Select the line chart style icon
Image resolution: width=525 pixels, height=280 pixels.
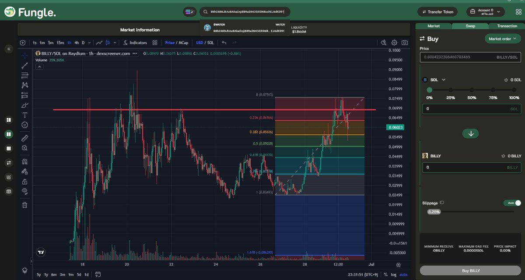(x=99, y=42)
